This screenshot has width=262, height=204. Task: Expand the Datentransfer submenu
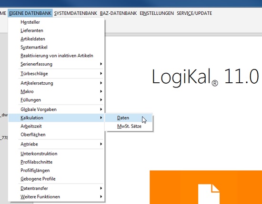point(56,188)
